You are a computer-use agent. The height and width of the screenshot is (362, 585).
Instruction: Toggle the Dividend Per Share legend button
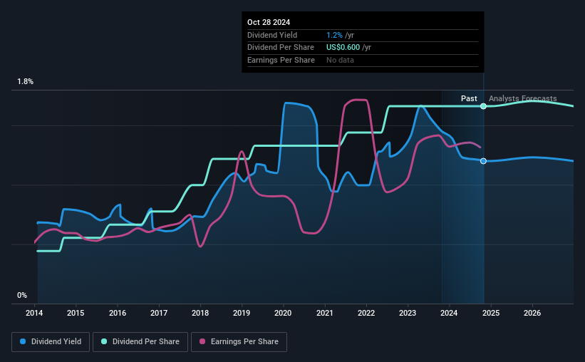(140, 342)
